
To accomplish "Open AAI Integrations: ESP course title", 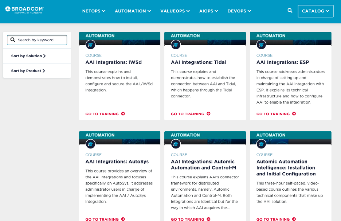I will (282, 62).
